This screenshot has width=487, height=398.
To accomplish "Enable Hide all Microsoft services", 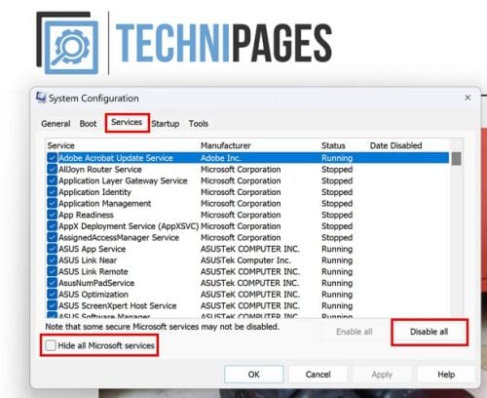I will click(51, 345).
